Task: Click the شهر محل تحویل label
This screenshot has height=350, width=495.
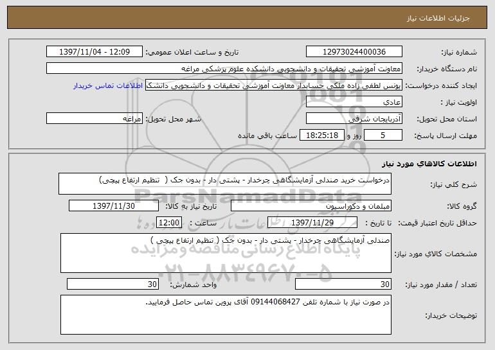Action: [173, 119]
